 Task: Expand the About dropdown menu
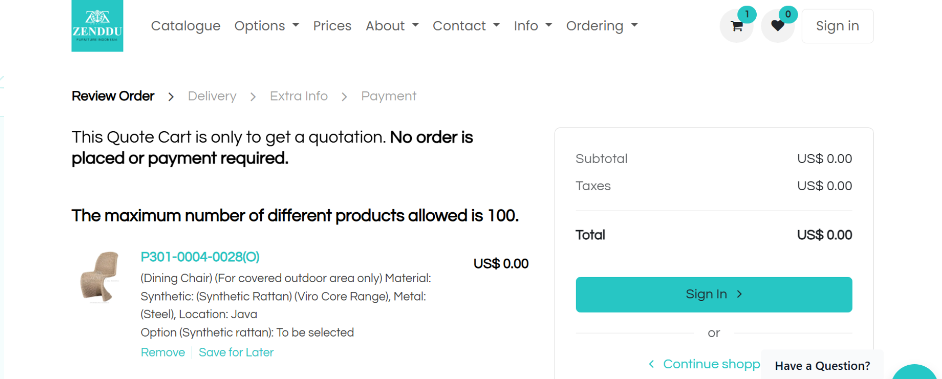(392, 26)
